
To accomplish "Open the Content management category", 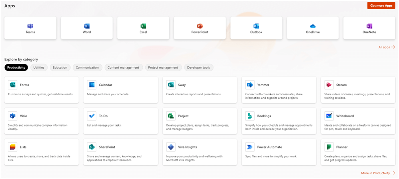I will click(x=123, y=67).
